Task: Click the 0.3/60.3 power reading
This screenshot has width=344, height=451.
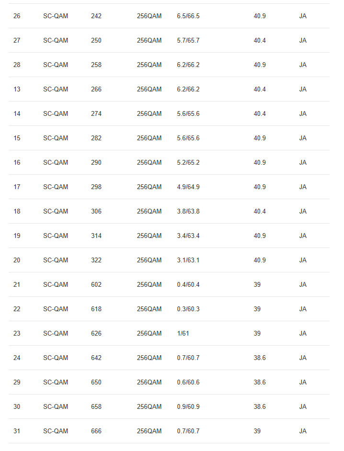Action: point(188,309)
